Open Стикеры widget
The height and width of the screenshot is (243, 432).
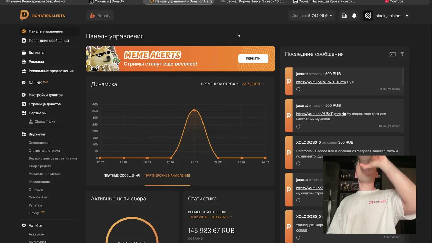(36, 190)
